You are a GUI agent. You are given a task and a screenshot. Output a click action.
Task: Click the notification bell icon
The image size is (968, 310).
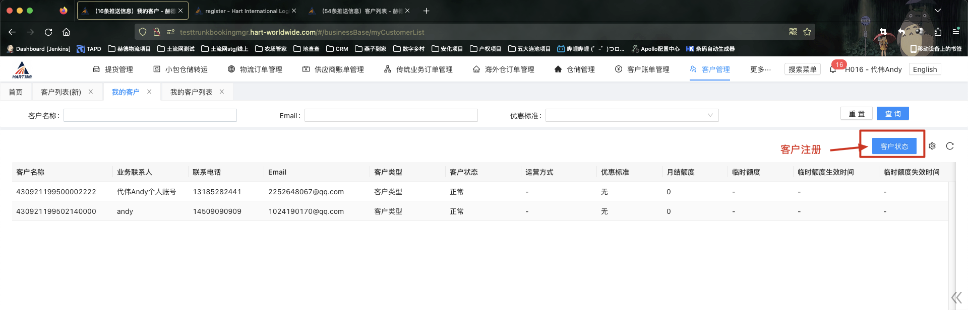(833, 69)
